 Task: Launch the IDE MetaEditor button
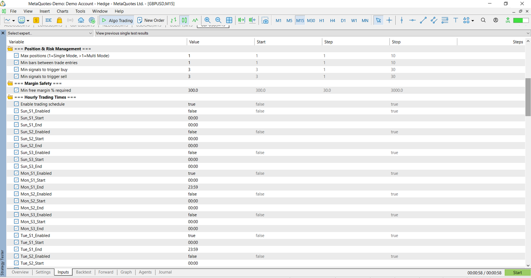coord(48,20)
